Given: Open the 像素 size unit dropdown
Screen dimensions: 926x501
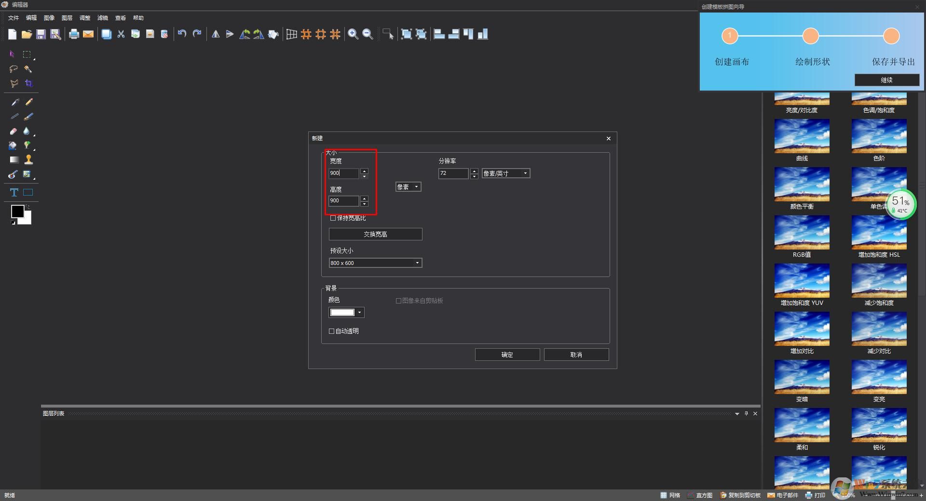Looking at the screenshot, I should (x=408, y=187).
